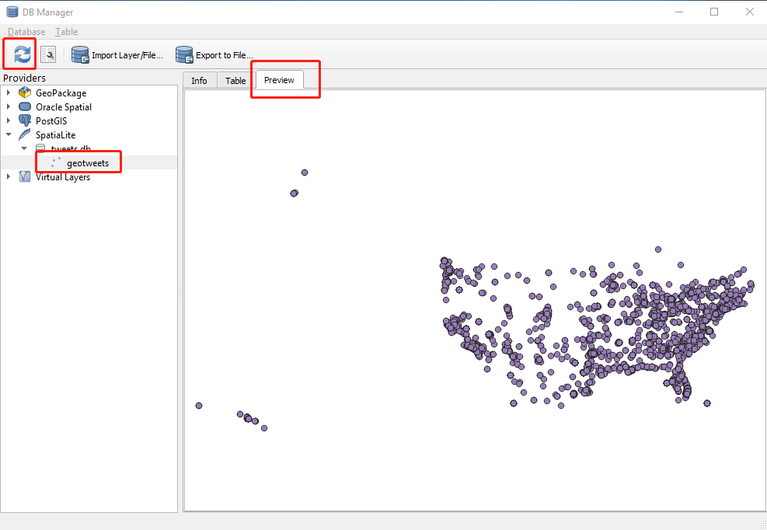The image size is (767, 530).
Task: Click the Oracle Spatial provider icon
Action: pos(24,106)
